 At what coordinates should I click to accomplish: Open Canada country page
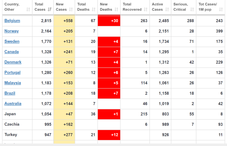[x=12, y=52]
